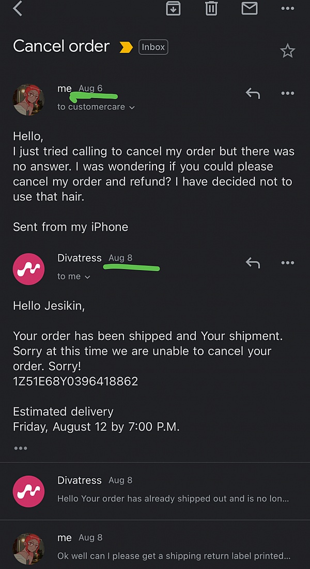Image resolution: width=310 pixels, height=569 pixels.
Task: Archive this email conversation
Action: (173, 8)
